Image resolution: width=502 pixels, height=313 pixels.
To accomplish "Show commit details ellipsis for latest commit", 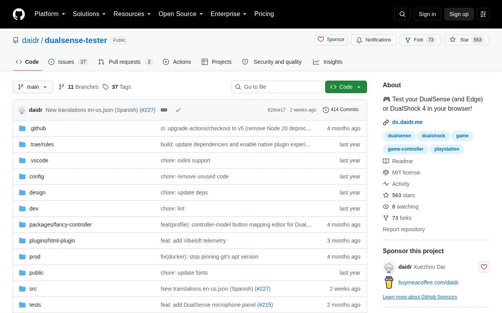I will click(164, 110).
